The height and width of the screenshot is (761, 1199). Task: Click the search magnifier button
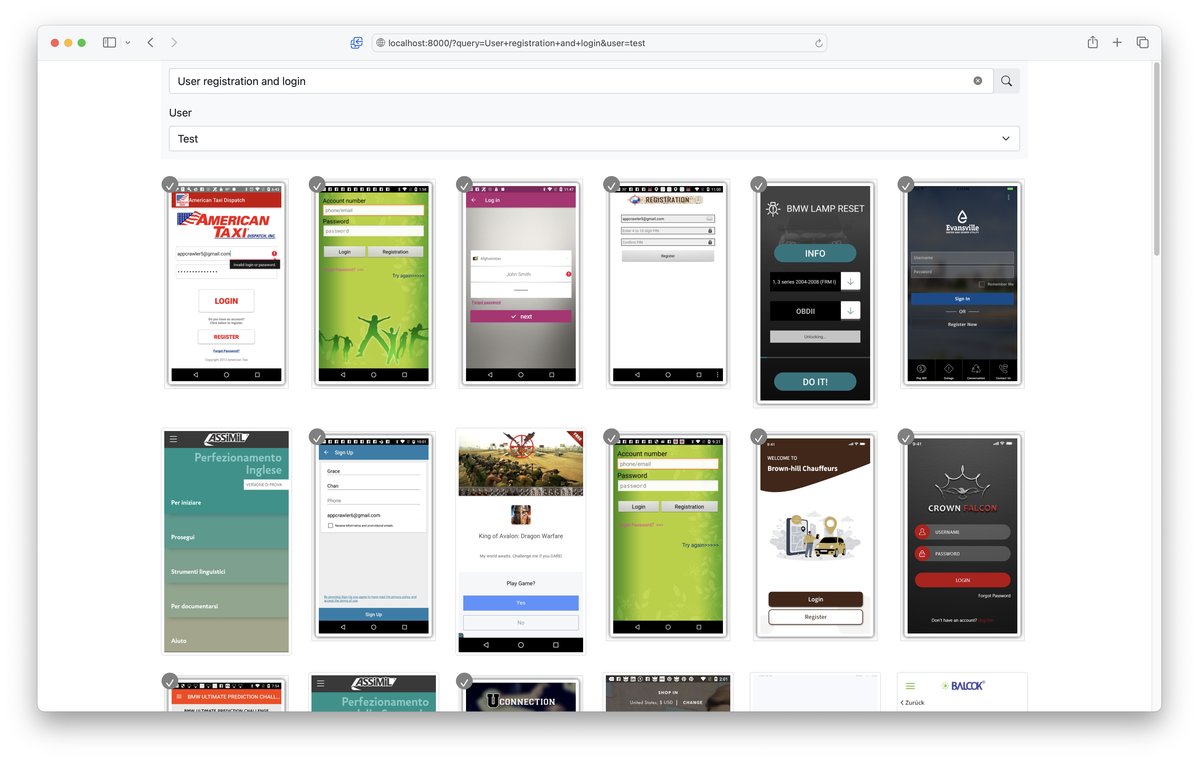[1006, 81]
